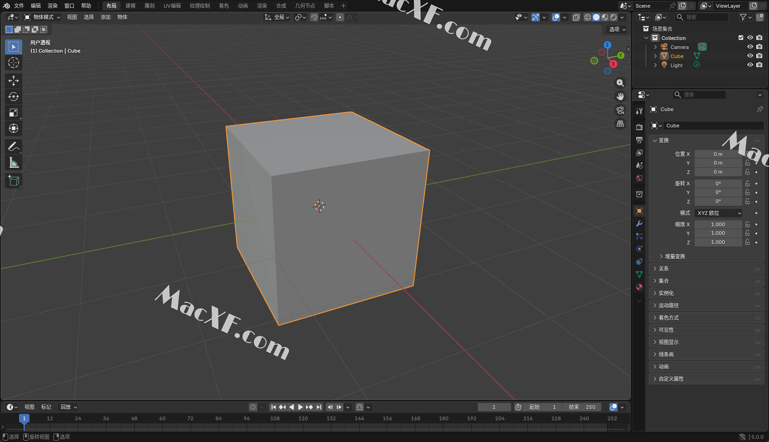Click the 选项 options button in viewport
This screenshot has height=442, width=769.
[x=617, y=29]
